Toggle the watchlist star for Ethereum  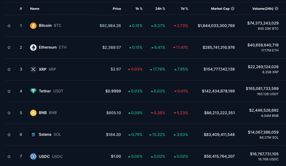pos(9,47)
